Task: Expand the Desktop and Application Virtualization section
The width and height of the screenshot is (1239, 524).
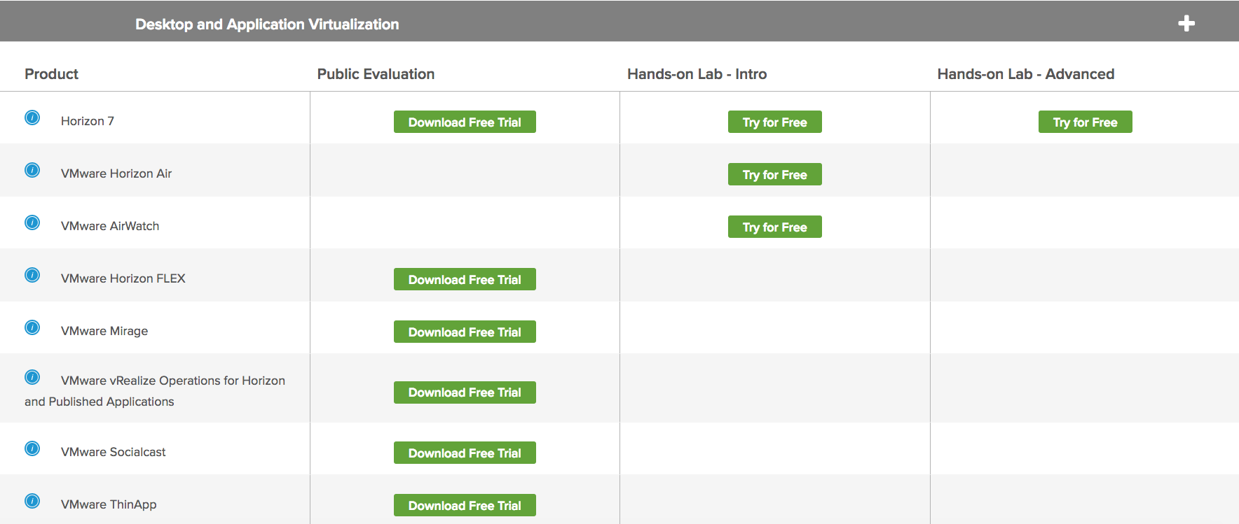Action: point(1186,24)
